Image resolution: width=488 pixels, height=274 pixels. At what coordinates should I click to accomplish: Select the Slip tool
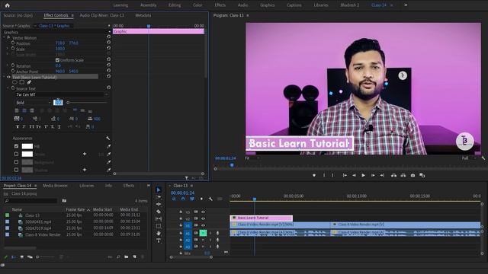click(x=159, y=218)
